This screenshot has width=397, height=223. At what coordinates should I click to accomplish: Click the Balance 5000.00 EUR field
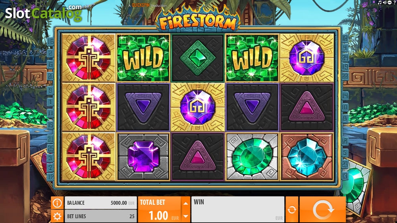click(x=100, y=203)
